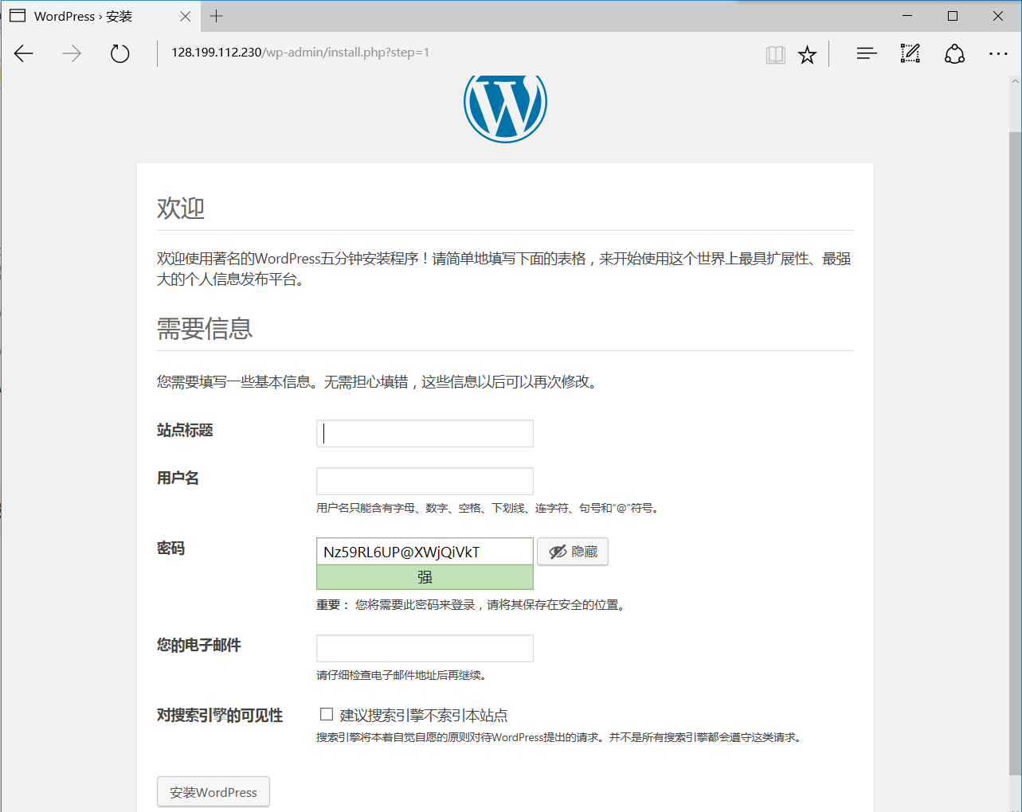Click the address bar URL
The height and width of the screenshot is (812, 1022).
click(x=300, y=53)
